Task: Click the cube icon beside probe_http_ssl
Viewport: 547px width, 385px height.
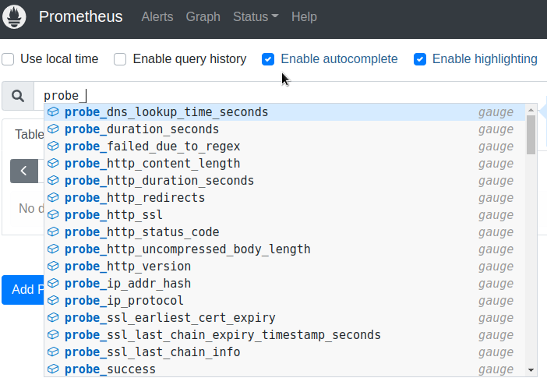Action: (x=53, y=214)
